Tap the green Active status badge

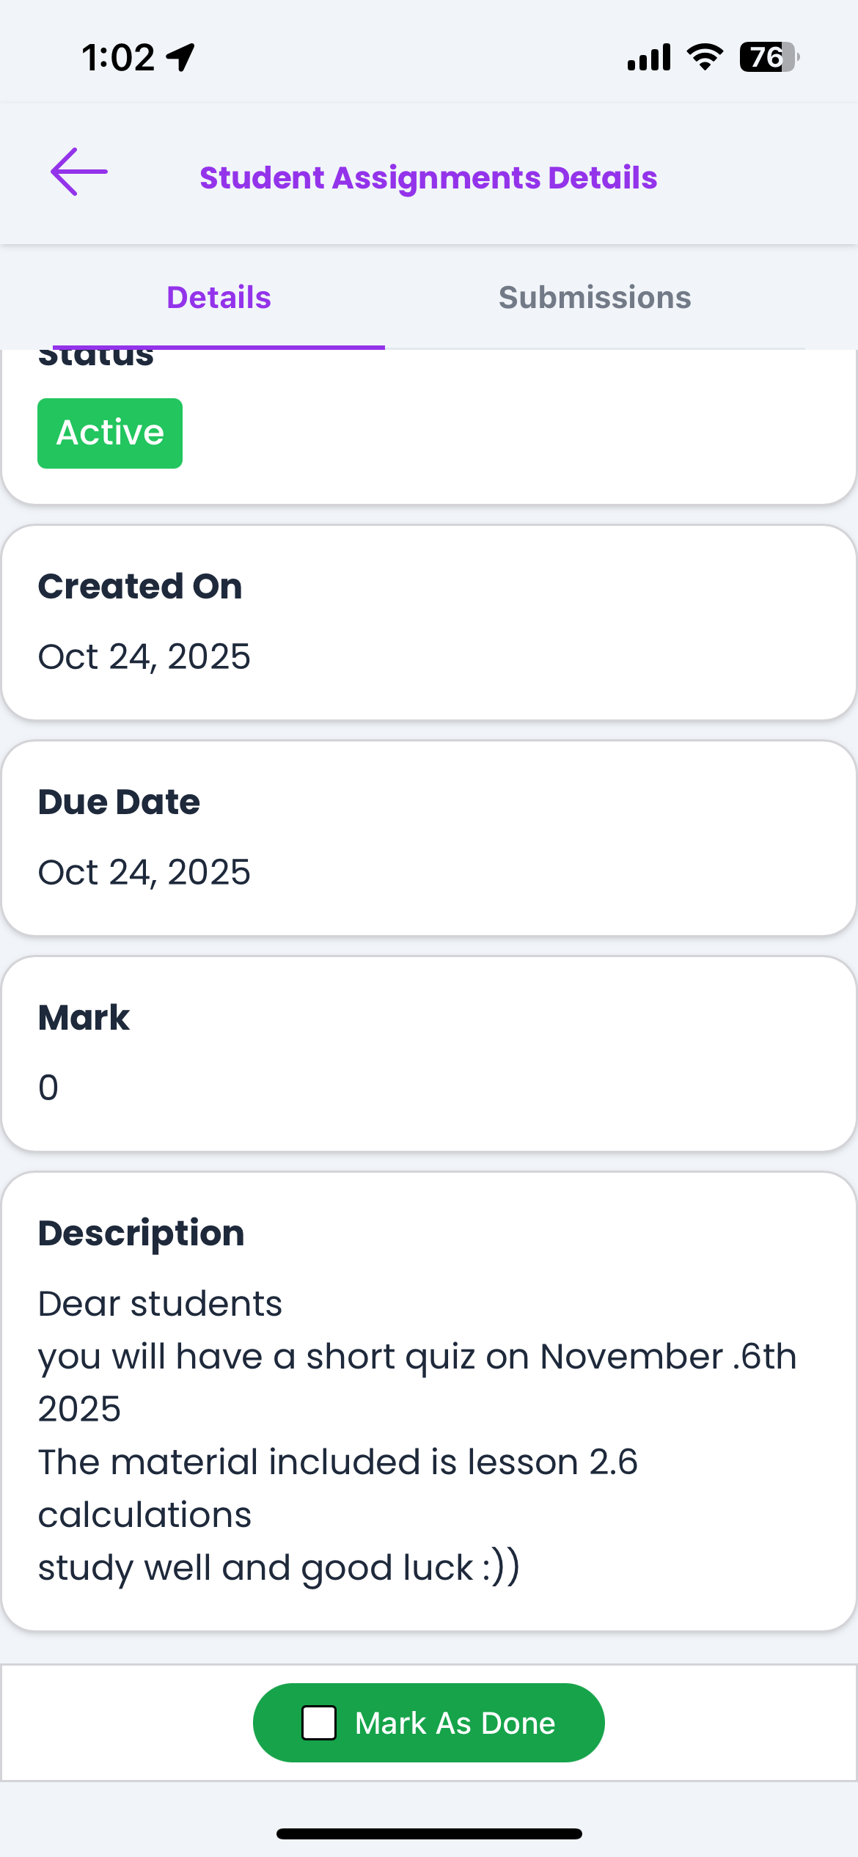[110, 433]
